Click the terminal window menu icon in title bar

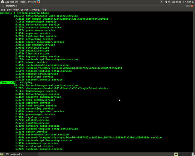tap(3, 6)
